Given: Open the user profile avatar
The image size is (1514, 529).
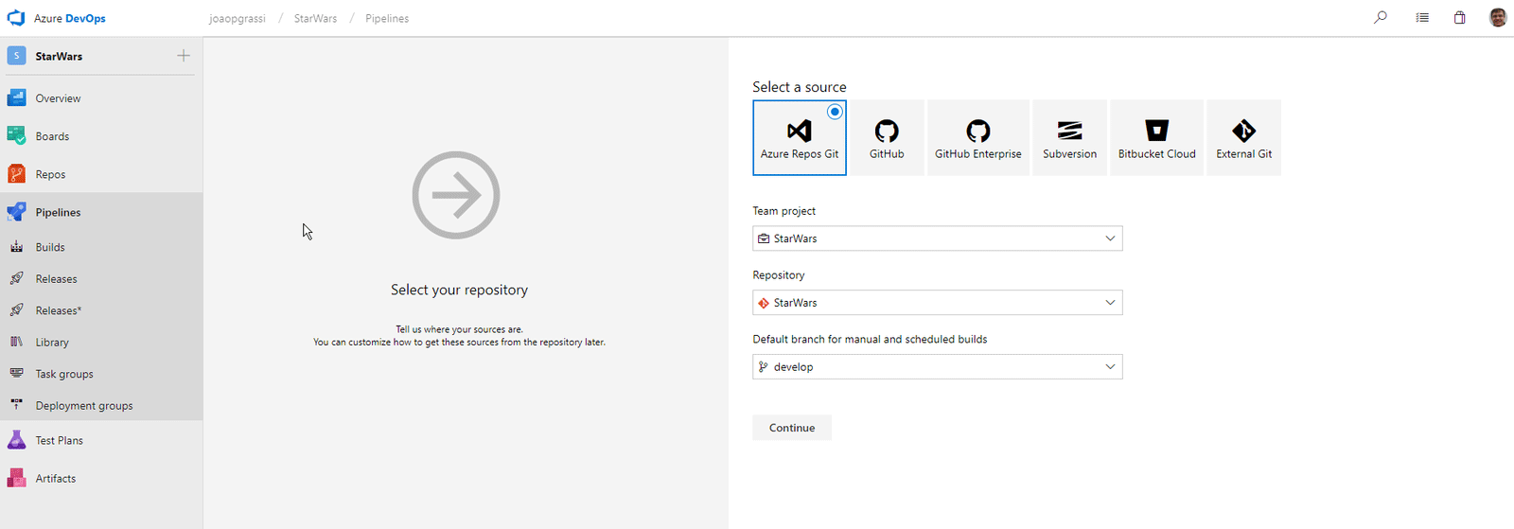Looking at the screenshot, I should point(1498,17).
